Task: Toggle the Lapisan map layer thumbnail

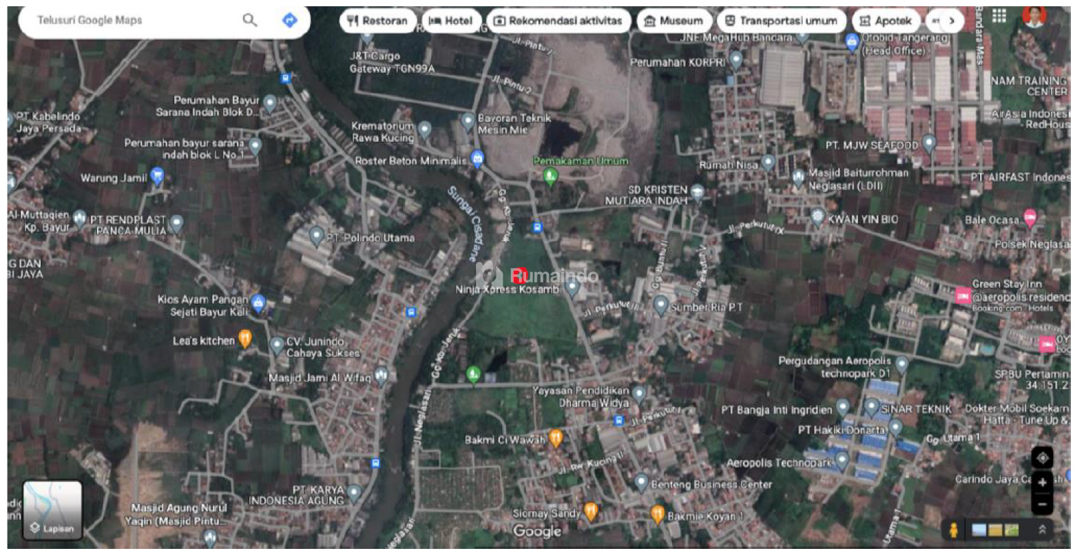Action: pos(52,510)
